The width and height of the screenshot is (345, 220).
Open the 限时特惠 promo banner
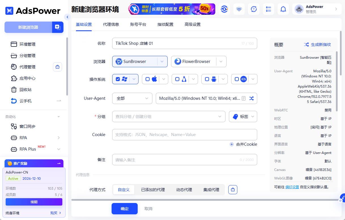[172, 9]
